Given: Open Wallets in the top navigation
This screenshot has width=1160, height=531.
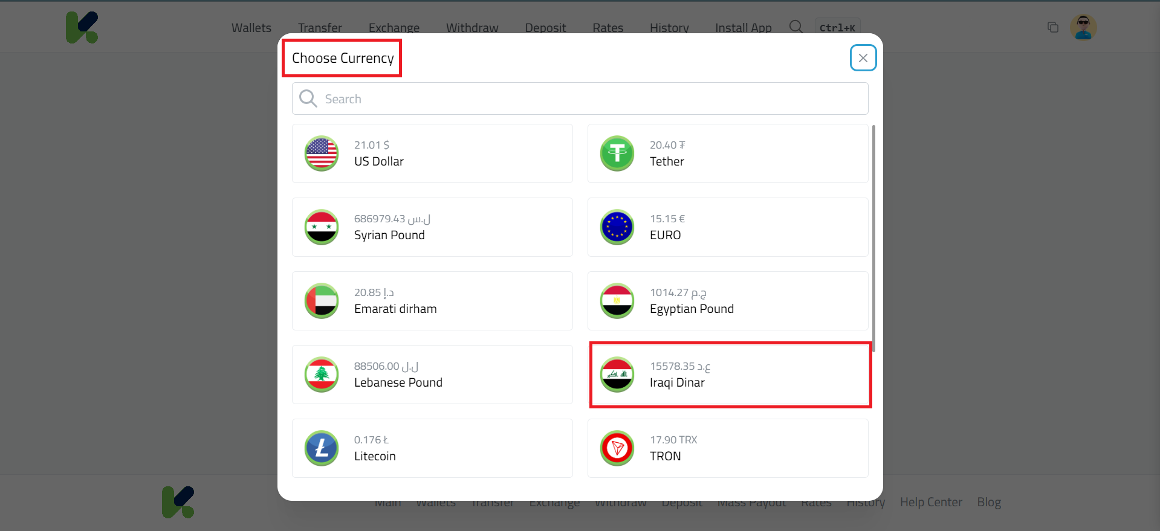Looking at the screenshot, I should 251,28.
